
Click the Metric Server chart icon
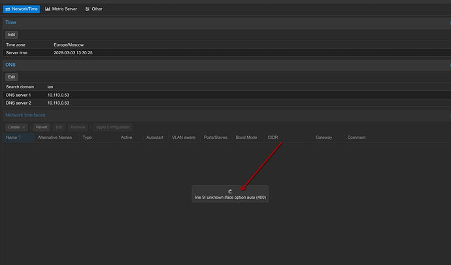tap(48, 9)
